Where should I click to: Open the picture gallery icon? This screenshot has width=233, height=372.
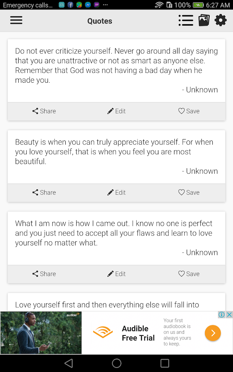tap(204, 20)
